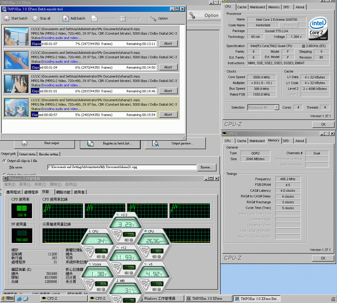This screenshot has height=303, width=337.
Task: Open the 檔案(F) menu in Task Manager
Action: point(10,184)
